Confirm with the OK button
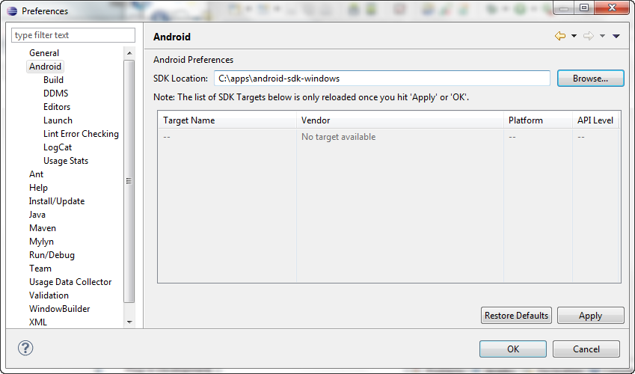 tap(512, 349)
